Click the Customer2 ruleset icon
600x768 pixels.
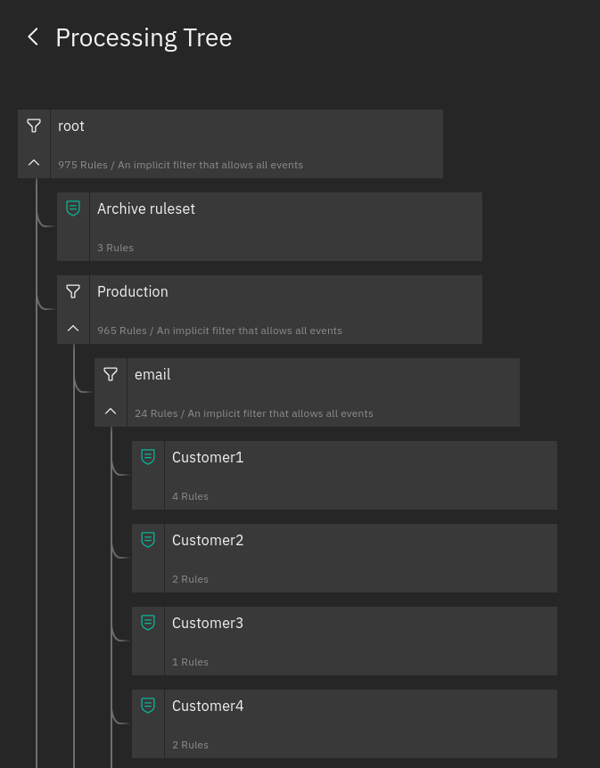click(x=148, y=539)
